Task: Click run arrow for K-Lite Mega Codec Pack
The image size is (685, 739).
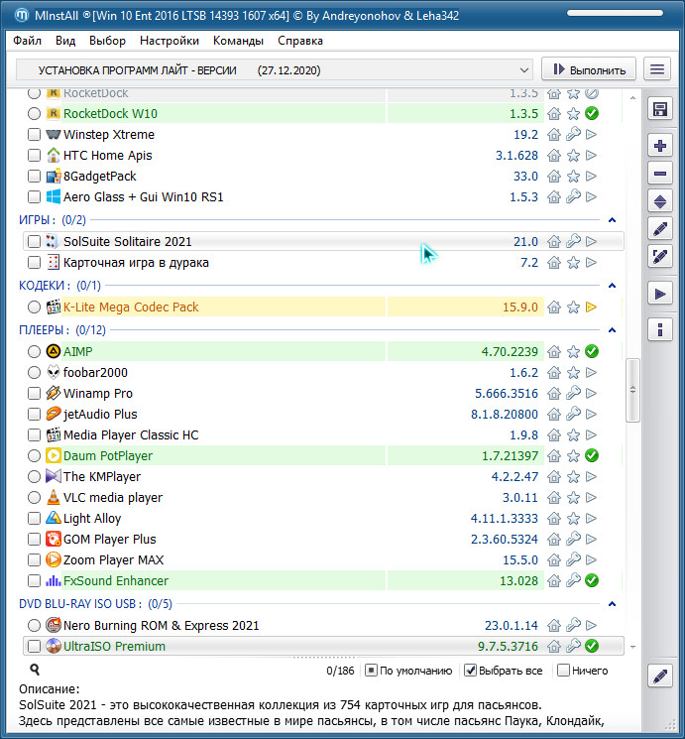Action: pos(591,308)
